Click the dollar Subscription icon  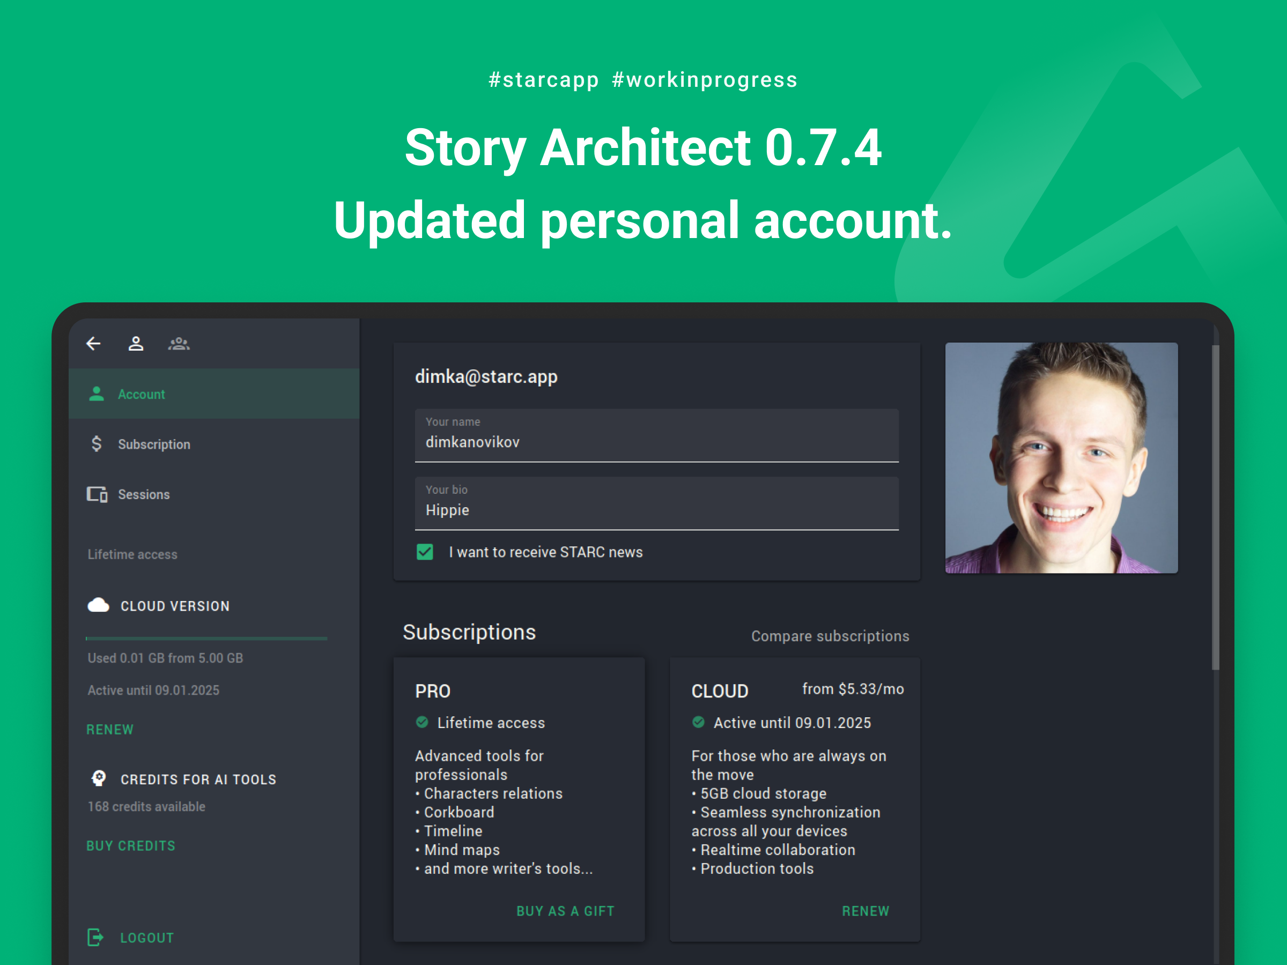click(97, 444)
